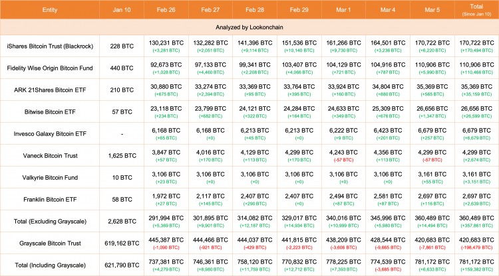Select the 34,804 BTC value
499x276 pixels.
388,87
